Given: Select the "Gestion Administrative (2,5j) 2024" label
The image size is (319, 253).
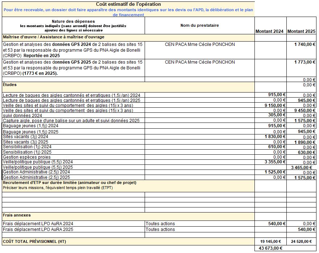Looking at the screenshot, I should 36,172.
